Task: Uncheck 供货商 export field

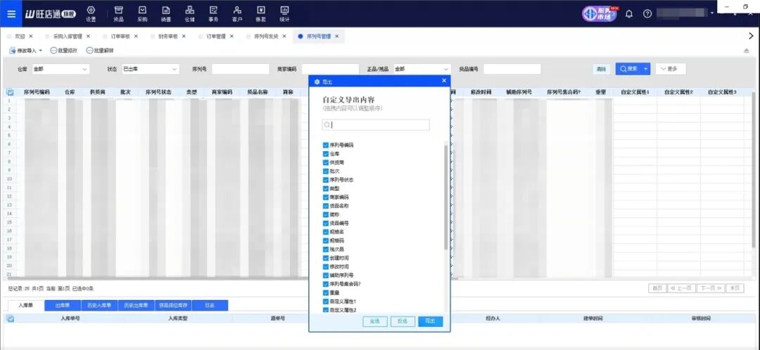Action: point(326,162)
